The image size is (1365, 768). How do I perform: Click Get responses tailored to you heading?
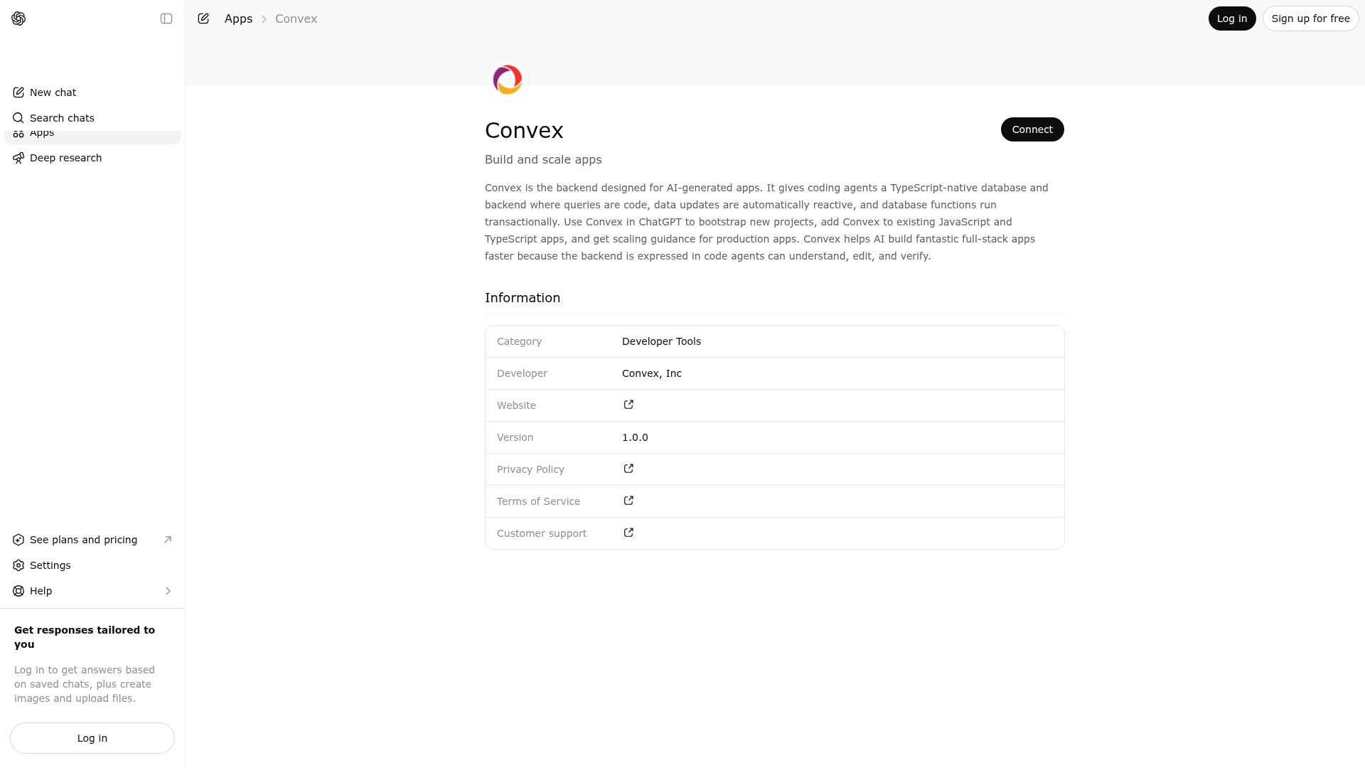pyautogui.click(x=85, y=637)
